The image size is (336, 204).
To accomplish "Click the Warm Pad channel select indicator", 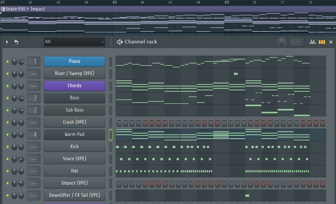I will pos(111,135).
